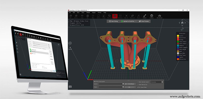
Task: Click the 'Estimated Price' text line
Action: pos(77,25)
